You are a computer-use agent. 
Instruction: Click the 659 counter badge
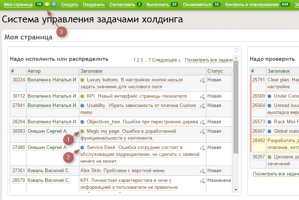click(x=285, y=4)
